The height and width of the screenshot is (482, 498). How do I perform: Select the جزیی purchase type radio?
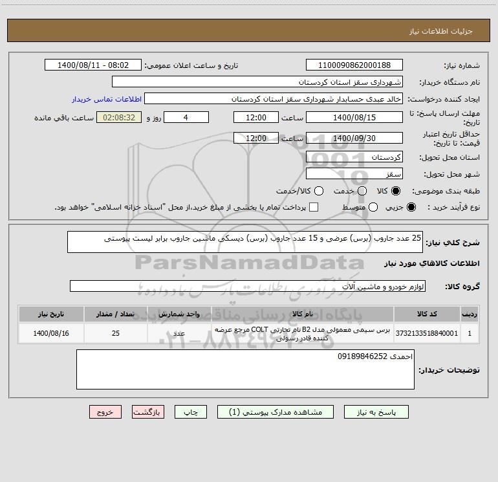[x=411, y=207]
